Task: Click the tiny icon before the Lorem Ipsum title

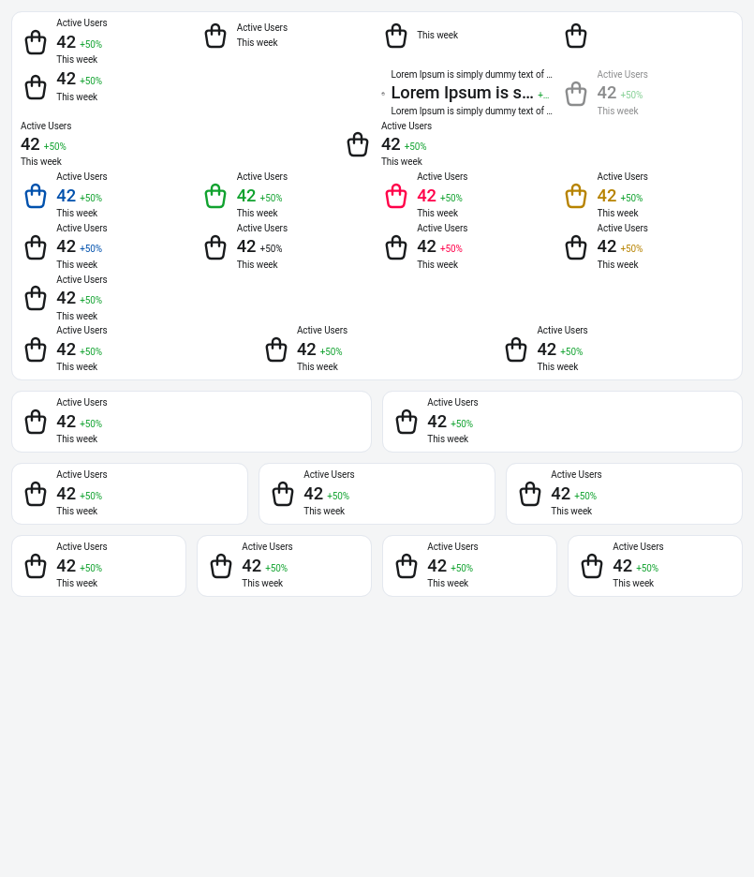Action: point(383,94)
